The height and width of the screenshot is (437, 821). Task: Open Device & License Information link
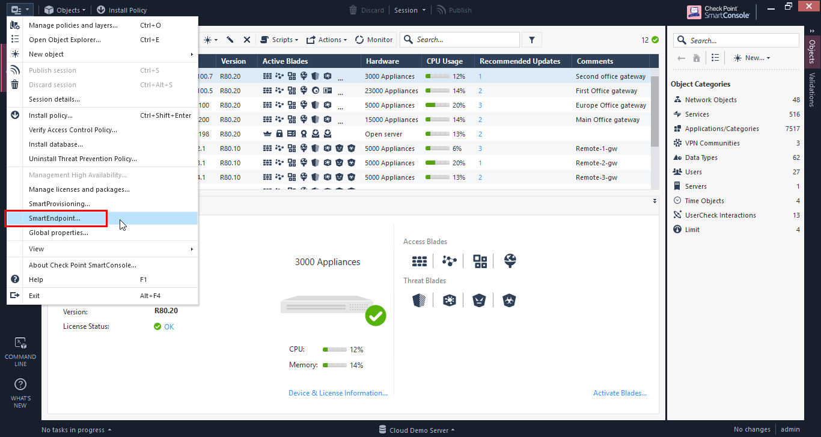tap(338, 393)
